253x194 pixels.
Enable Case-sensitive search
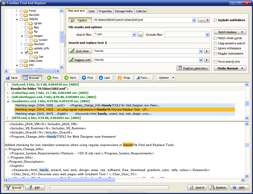pyautogui.click(x=215, y=44)
